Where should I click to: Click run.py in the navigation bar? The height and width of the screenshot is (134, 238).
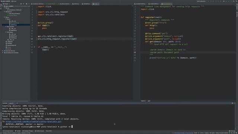(14, 1)
